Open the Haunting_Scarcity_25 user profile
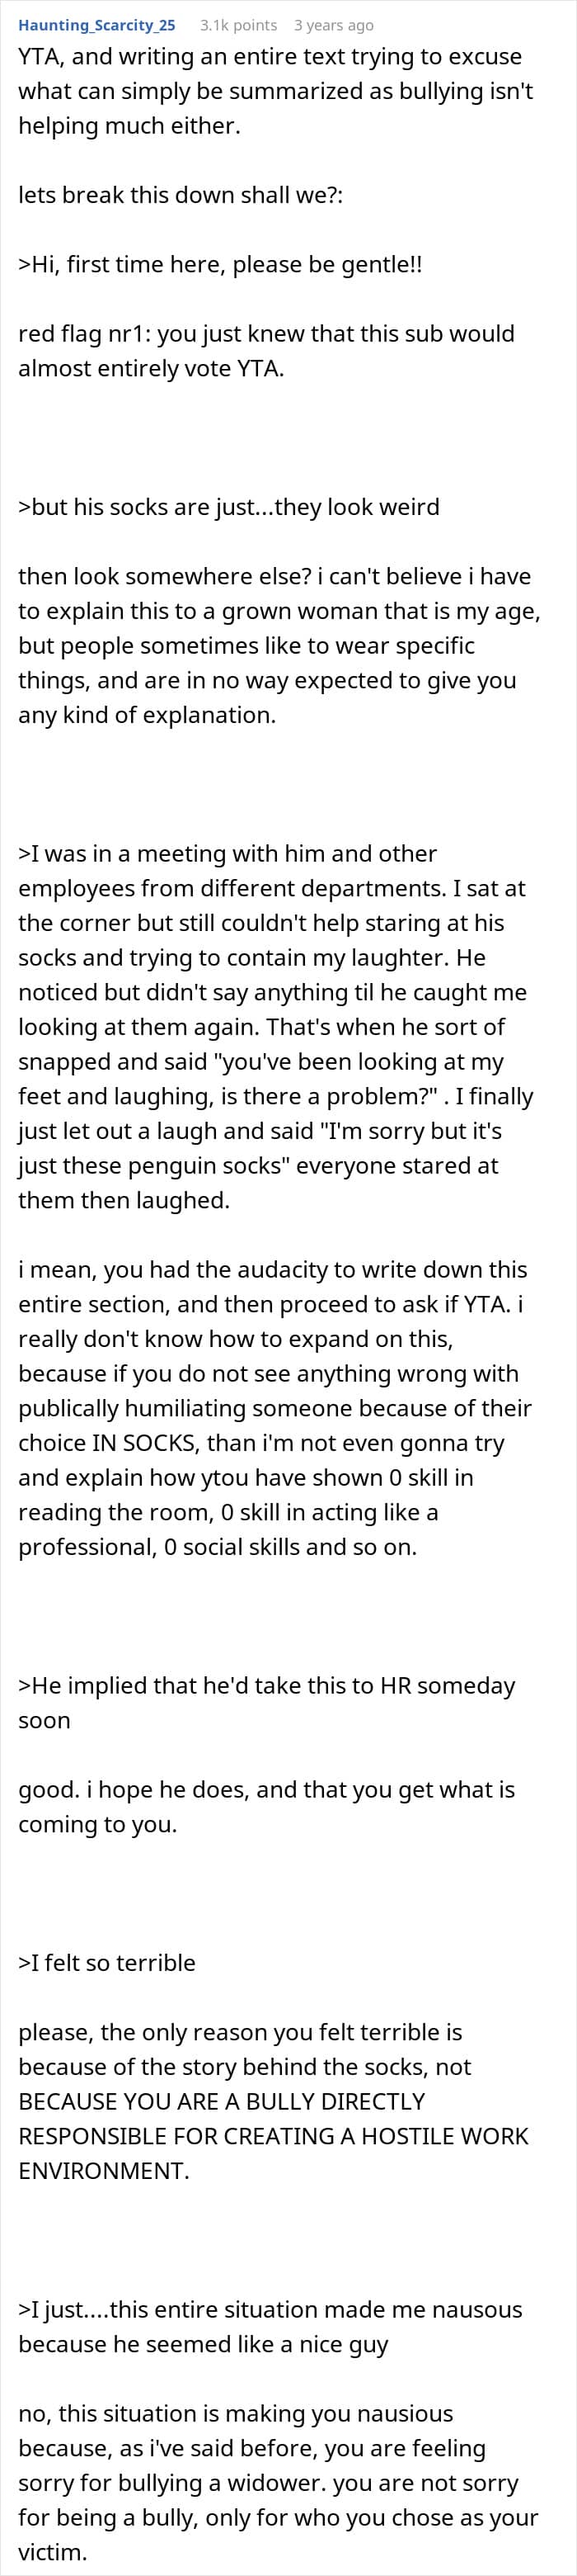The image size is (577, 2576). [96, 25]
